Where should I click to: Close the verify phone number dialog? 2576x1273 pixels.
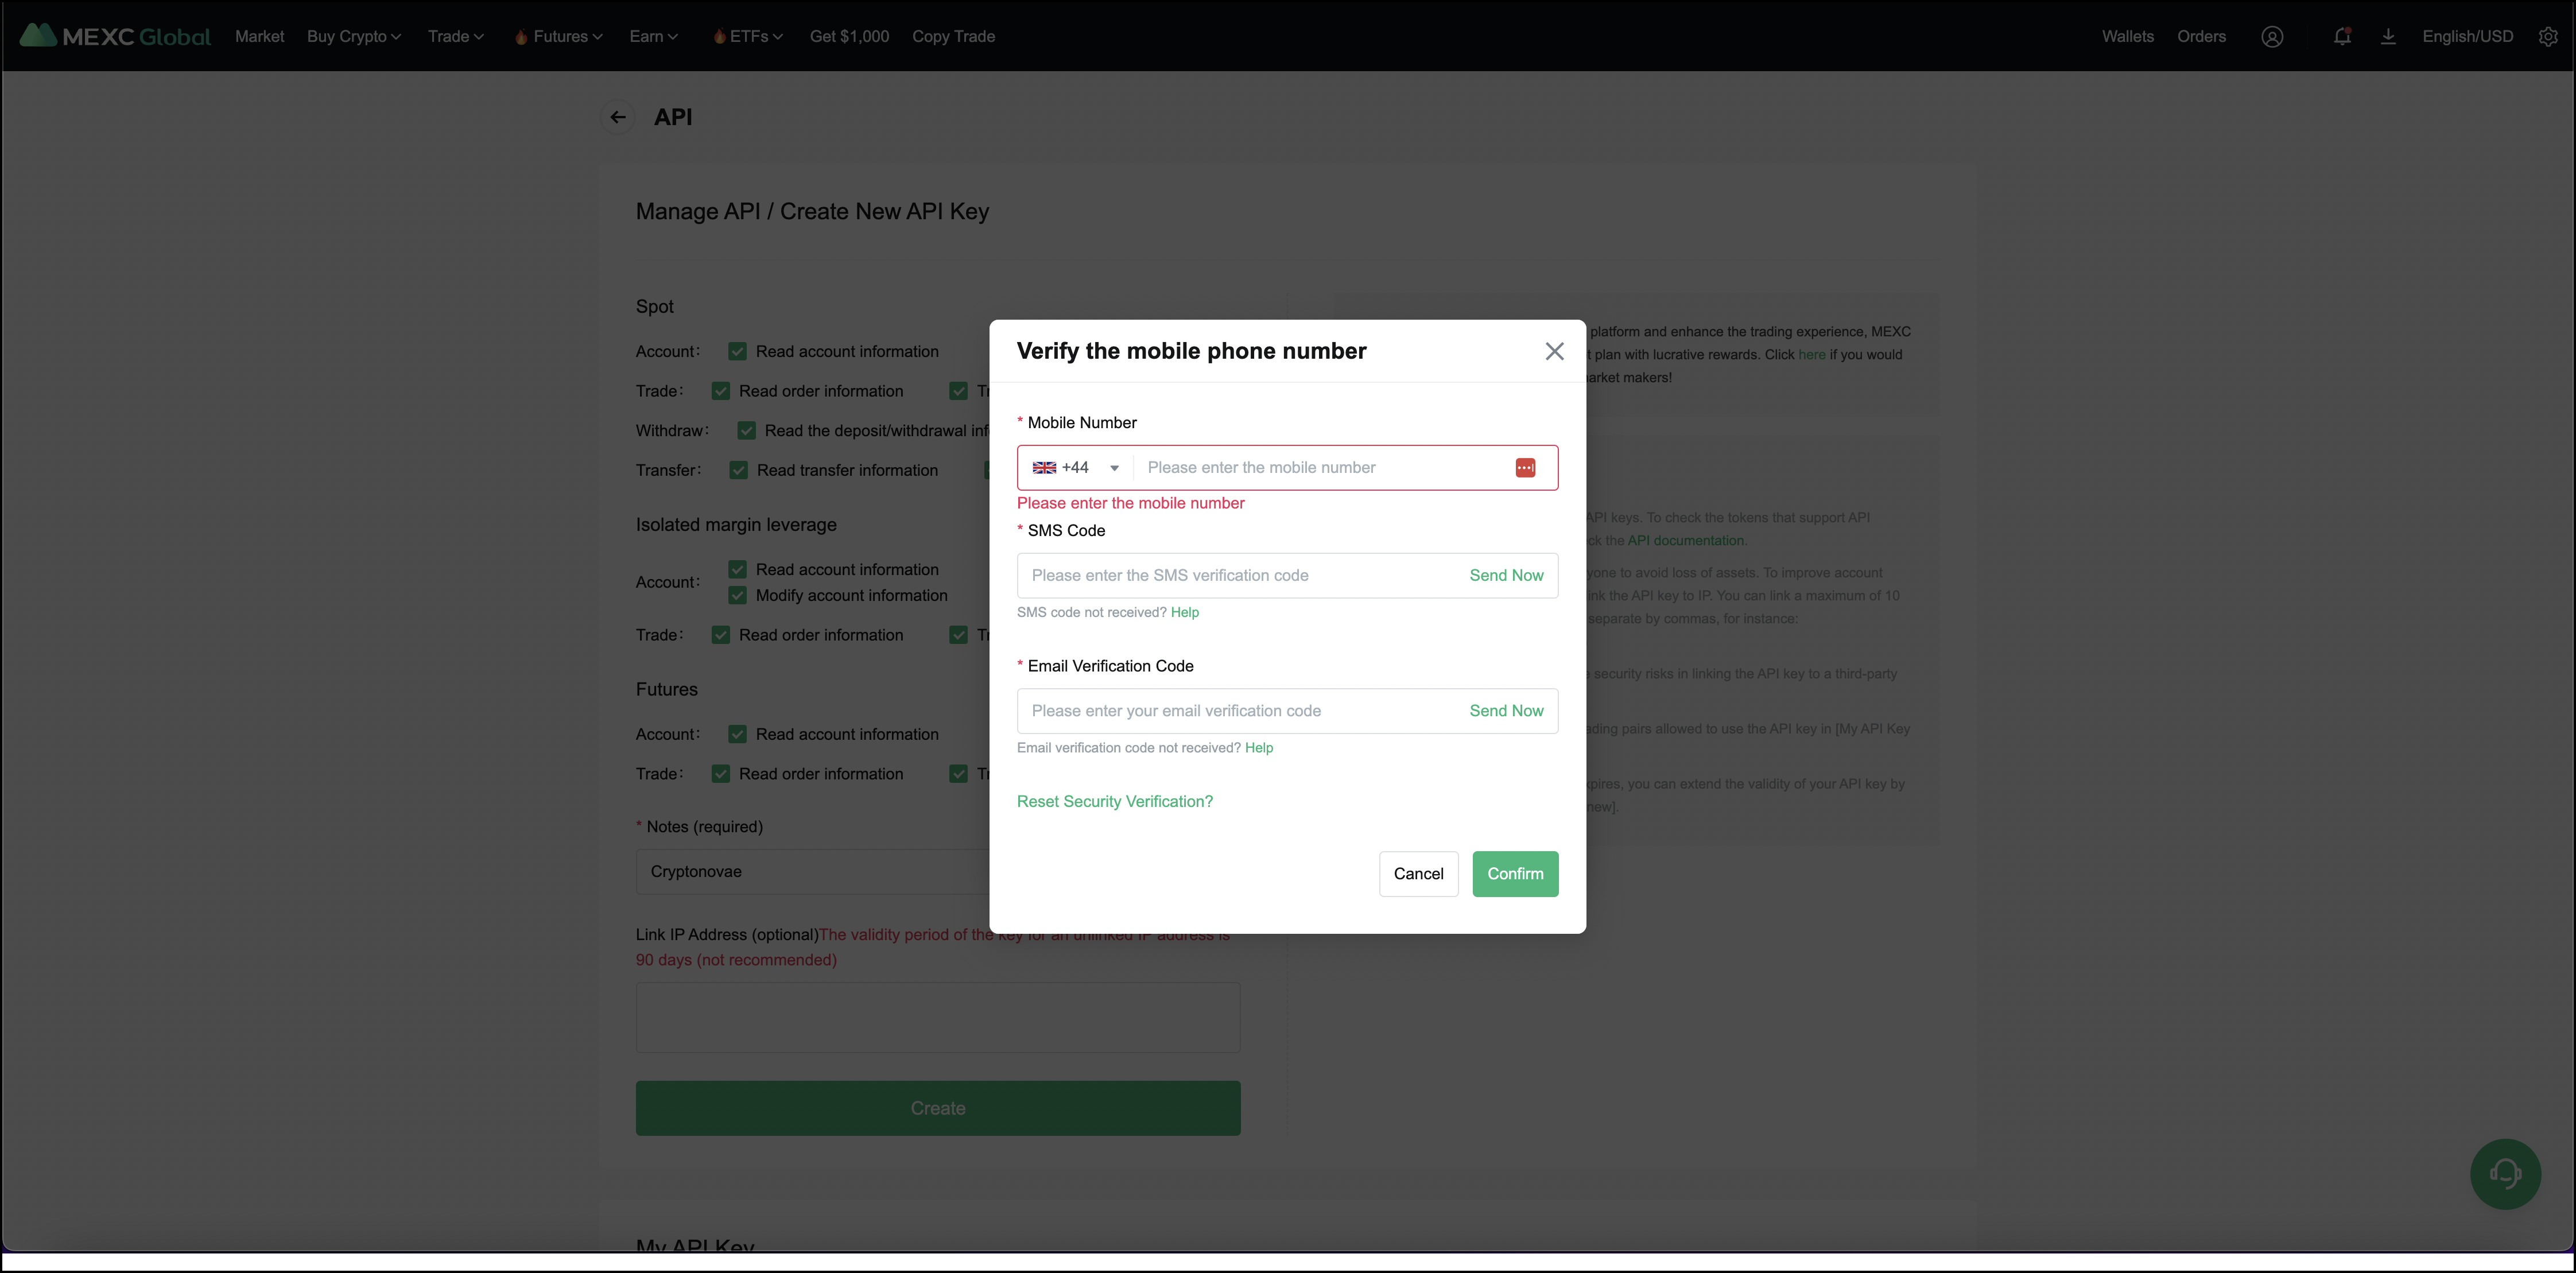[x=1554, y=351]
